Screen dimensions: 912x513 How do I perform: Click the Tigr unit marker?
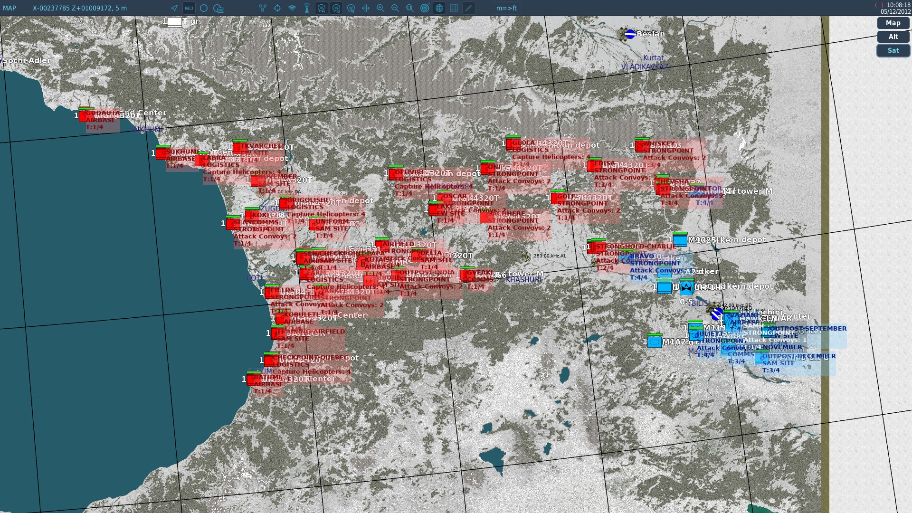[175, 22]
